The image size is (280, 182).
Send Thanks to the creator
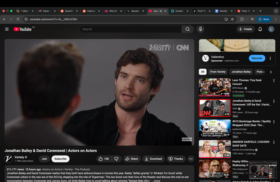pos(176,159)
